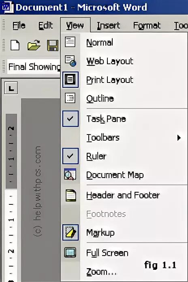Click the Full Screen monitor icon
The width and height of the screenshot is (188, 282).
tap(70, 252)
